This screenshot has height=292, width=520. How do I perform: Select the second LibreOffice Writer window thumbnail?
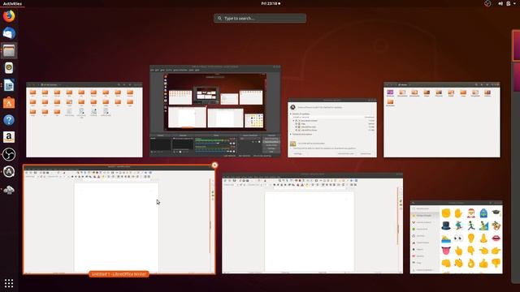[x=312, y=223]
